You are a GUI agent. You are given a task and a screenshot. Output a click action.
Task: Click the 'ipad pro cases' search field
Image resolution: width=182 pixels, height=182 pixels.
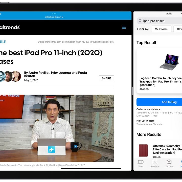160,21
